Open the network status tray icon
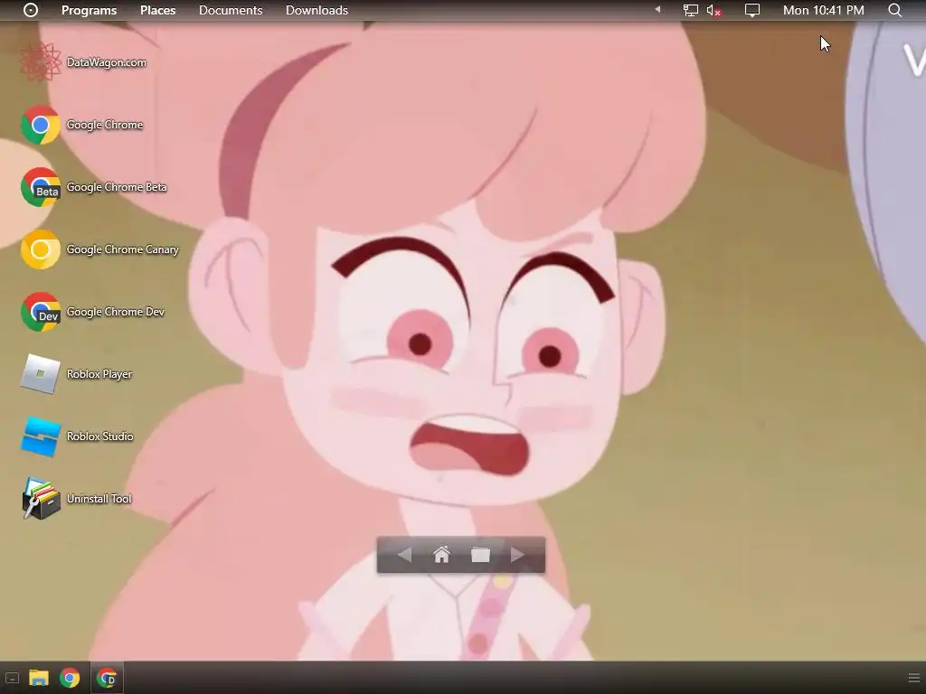 [690, 10]
